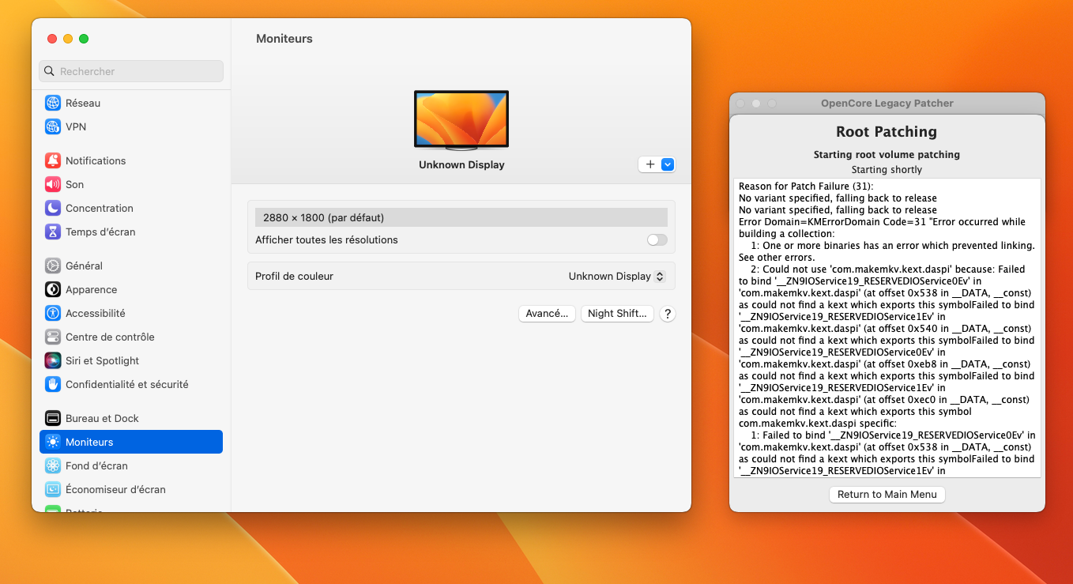Select Son in the sidebar

[x=131, y=184]
